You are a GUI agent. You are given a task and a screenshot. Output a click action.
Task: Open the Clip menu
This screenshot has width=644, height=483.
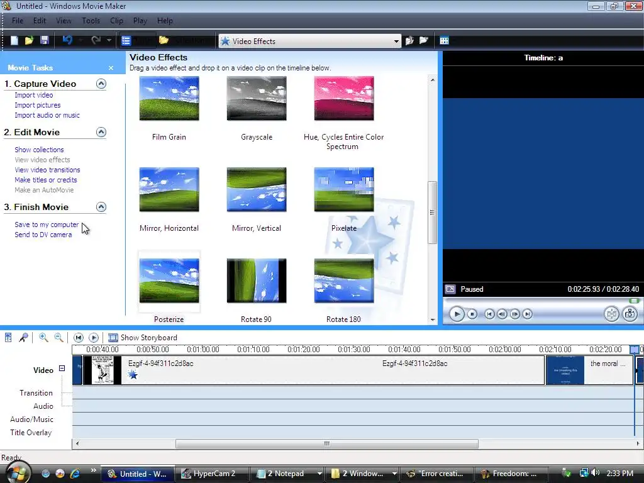(x=116, y=21)
